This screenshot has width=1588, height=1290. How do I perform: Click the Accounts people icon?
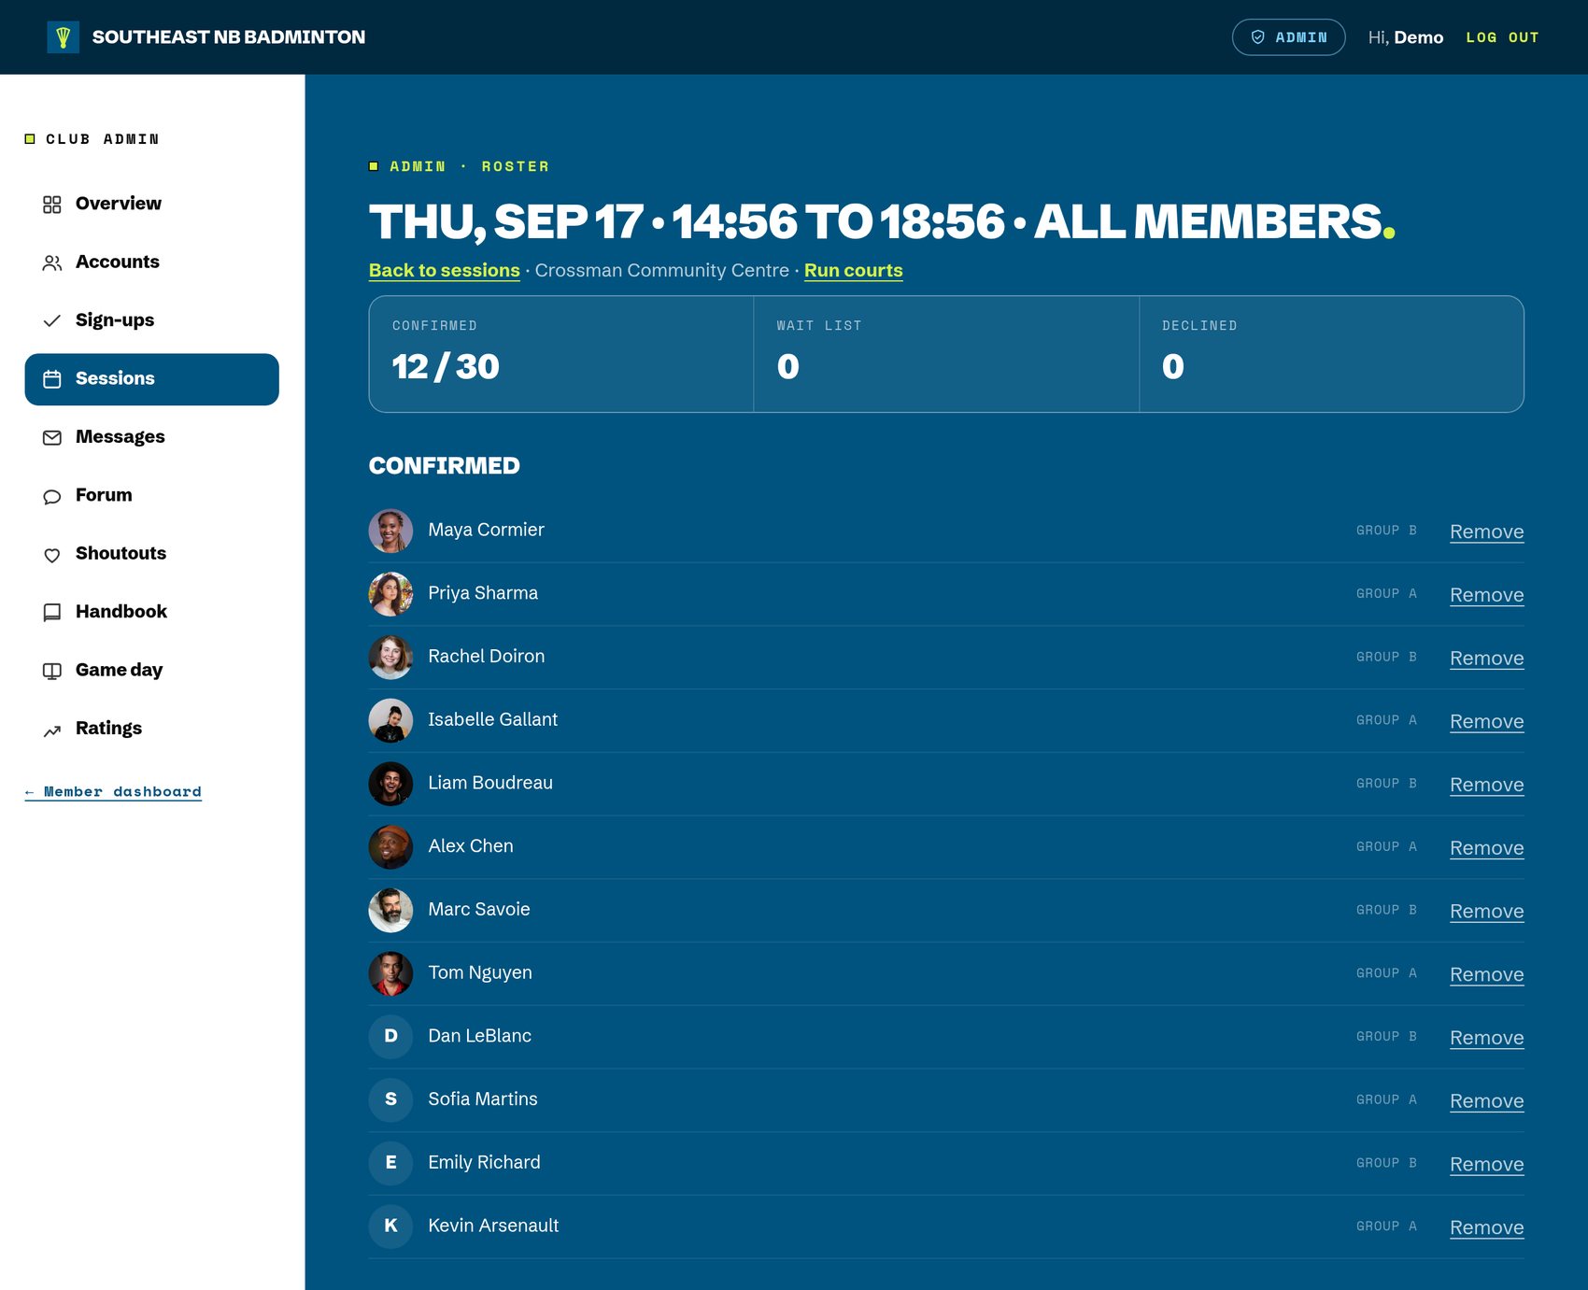pyautogui.click(x=52, y=263)
